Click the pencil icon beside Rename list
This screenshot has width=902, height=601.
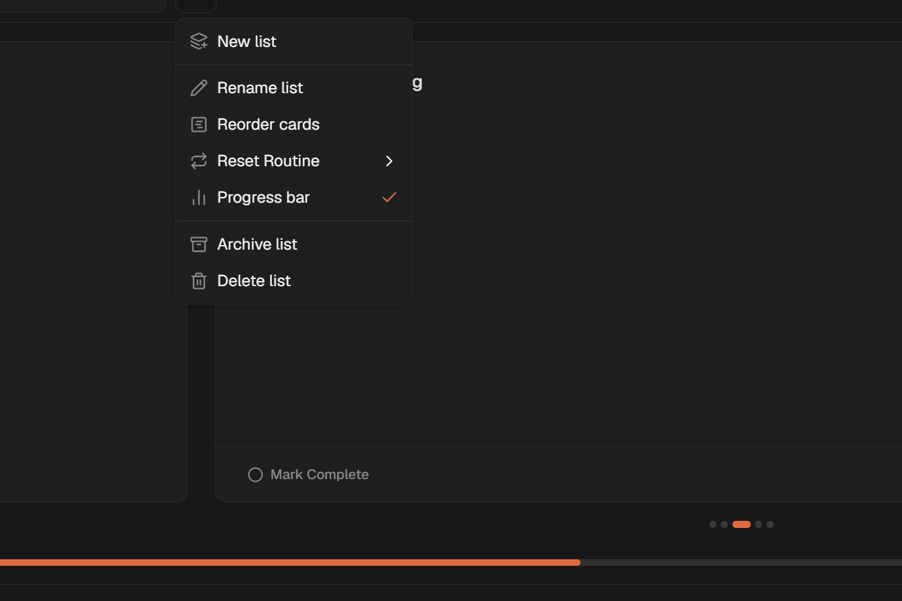[x=199, y=88]
